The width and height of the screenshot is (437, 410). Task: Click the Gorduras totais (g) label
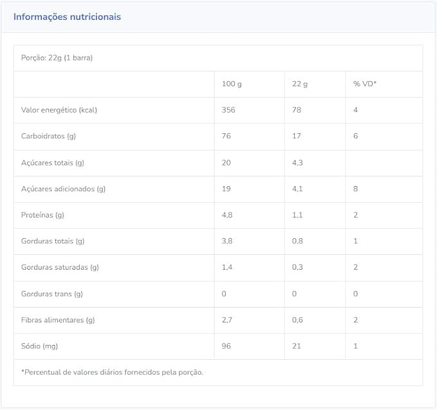tap(53, 241)
